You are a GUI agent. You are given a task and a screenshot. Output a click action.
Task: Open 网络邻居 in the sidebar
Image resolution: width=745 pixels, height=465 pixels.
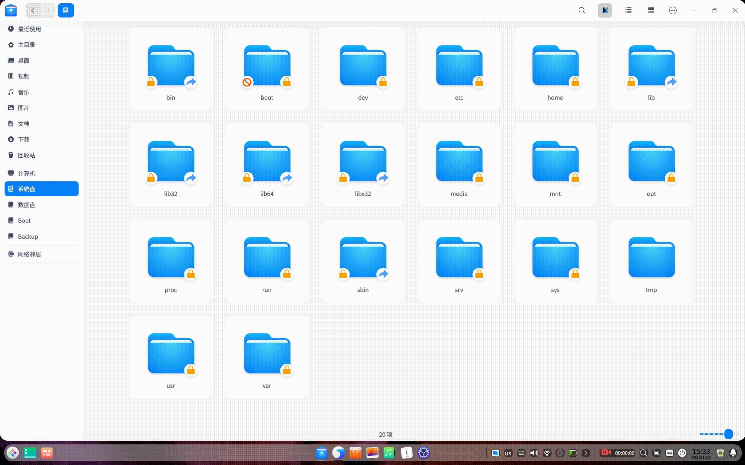(29, 254)
